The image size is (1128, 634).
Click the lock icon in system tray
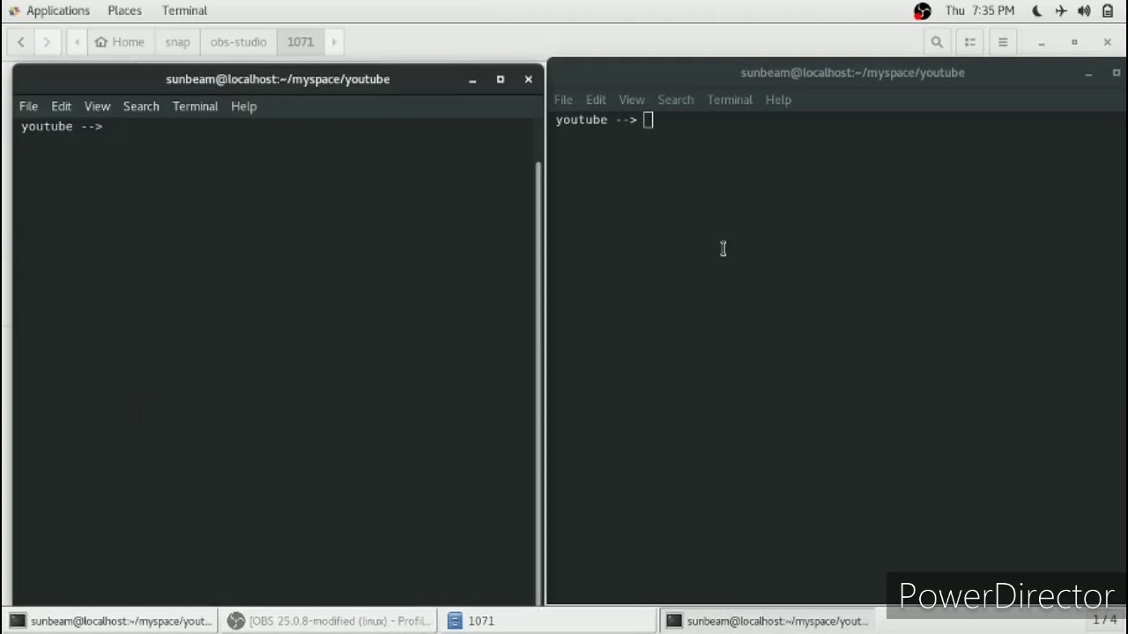[x=1108, y=11]
